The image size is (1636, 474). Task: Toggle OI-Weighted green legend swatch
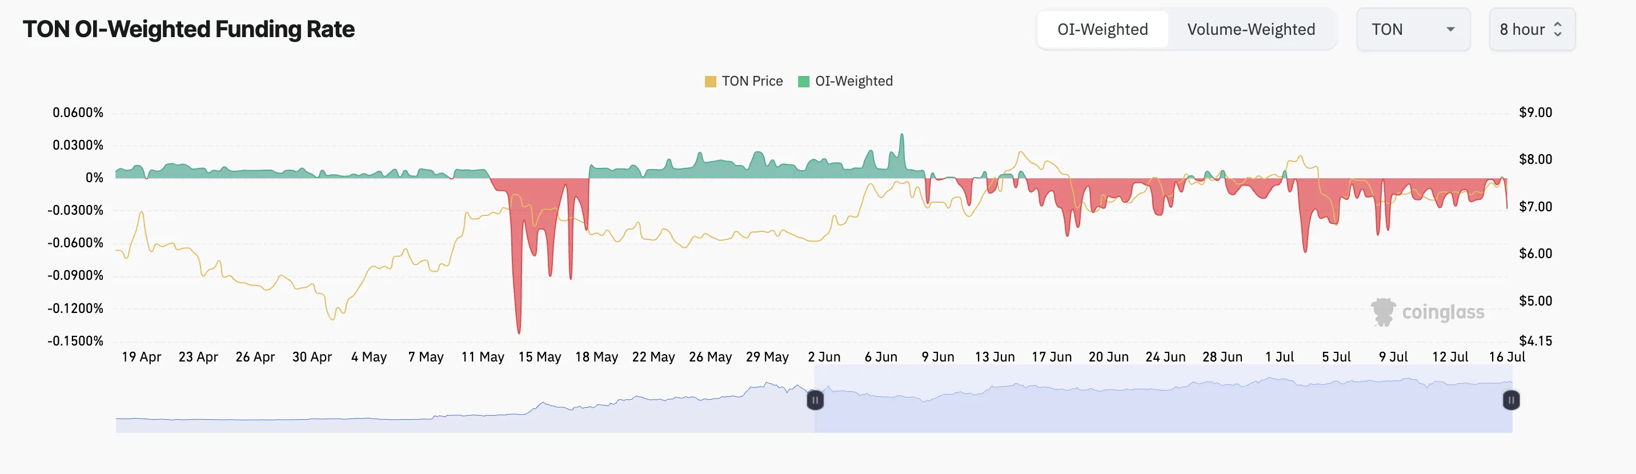(x=803, y=81)
